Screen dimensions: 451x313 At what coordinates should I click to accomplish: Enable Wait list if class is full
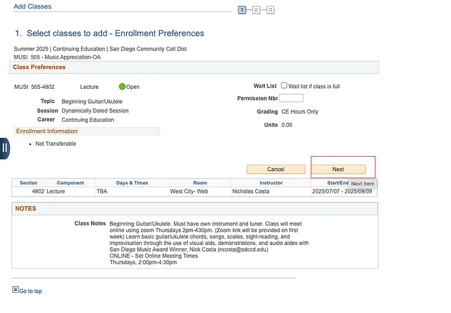(284, 86)
